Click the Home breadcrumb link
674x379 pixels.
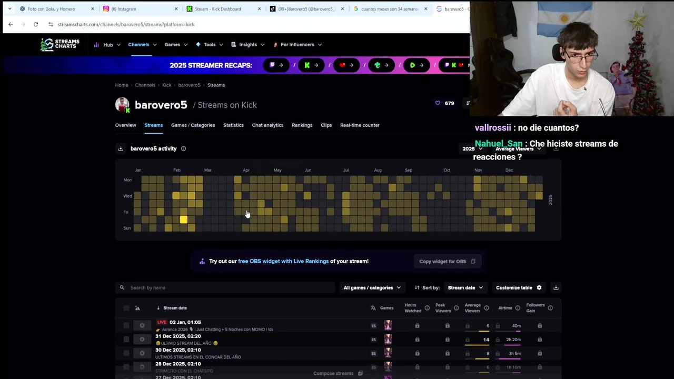(x=122, y=85)
